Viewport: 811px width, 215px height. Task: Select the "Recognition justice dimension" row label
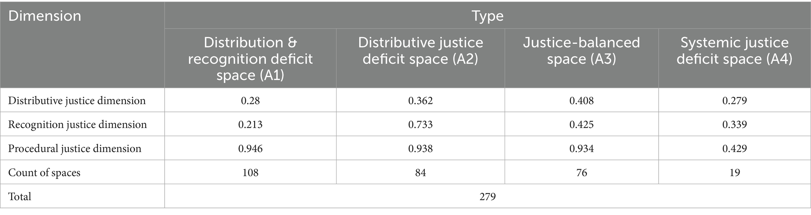click(78, 124)
